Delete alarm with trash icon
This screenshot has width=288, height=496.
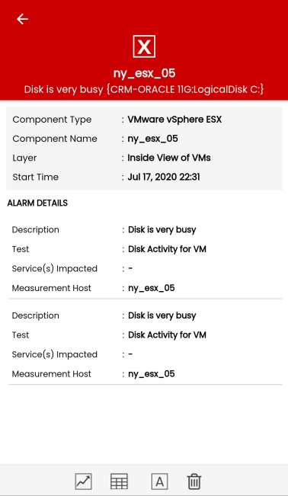click(194, 482)
